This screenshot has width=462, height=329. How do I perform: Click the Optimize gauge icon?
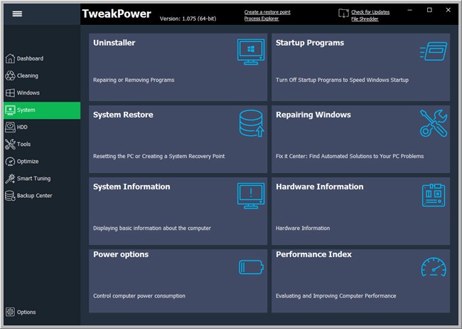click(10, 161)
